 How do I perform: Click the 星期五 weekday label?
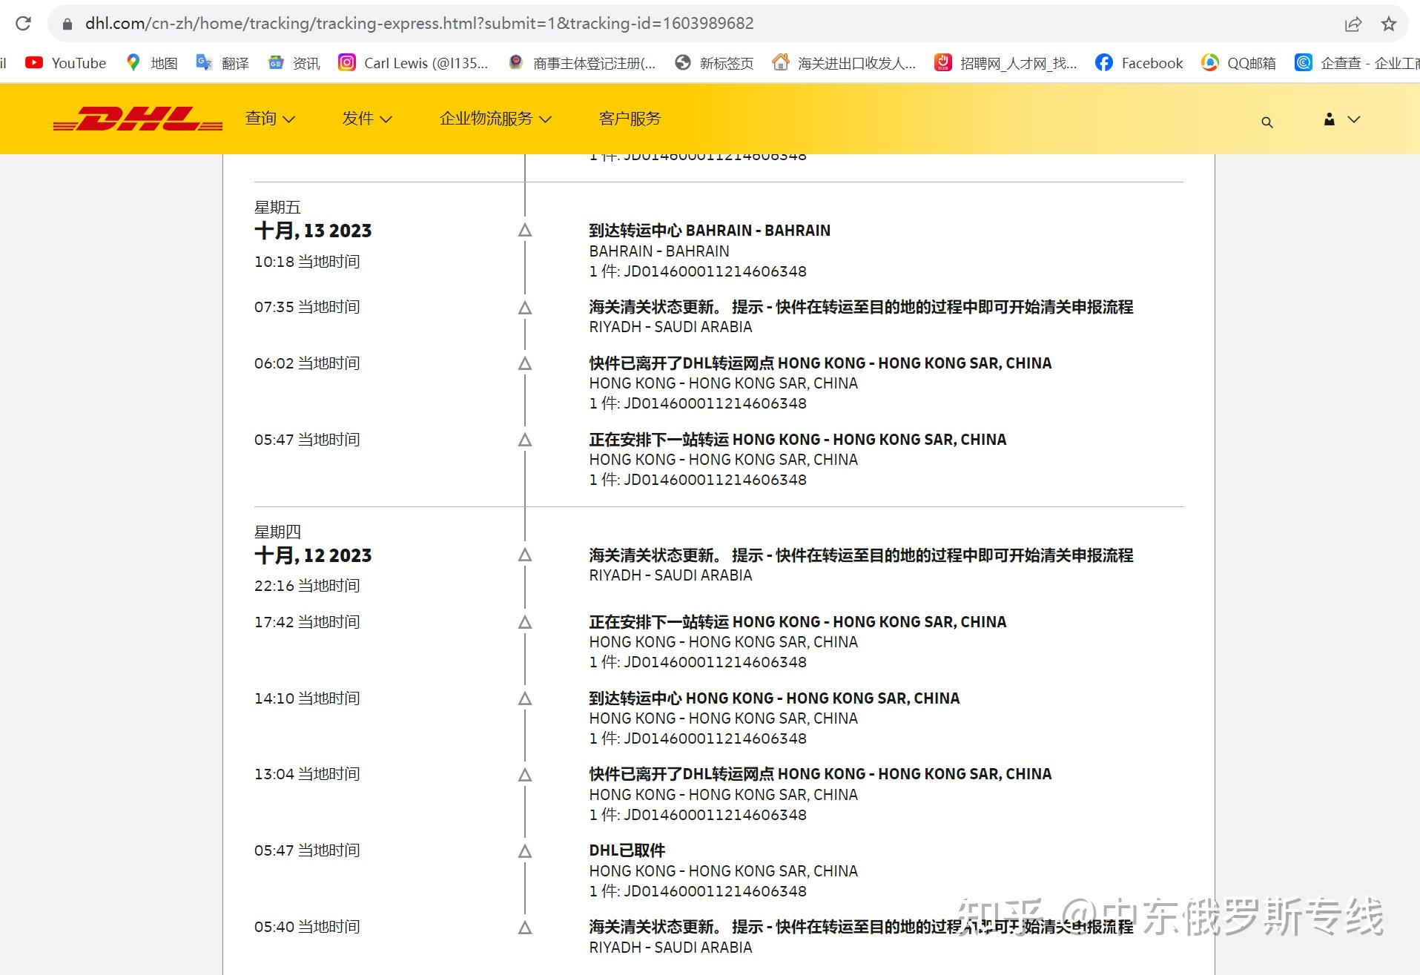pyautogui.click(x=277, y=208)
